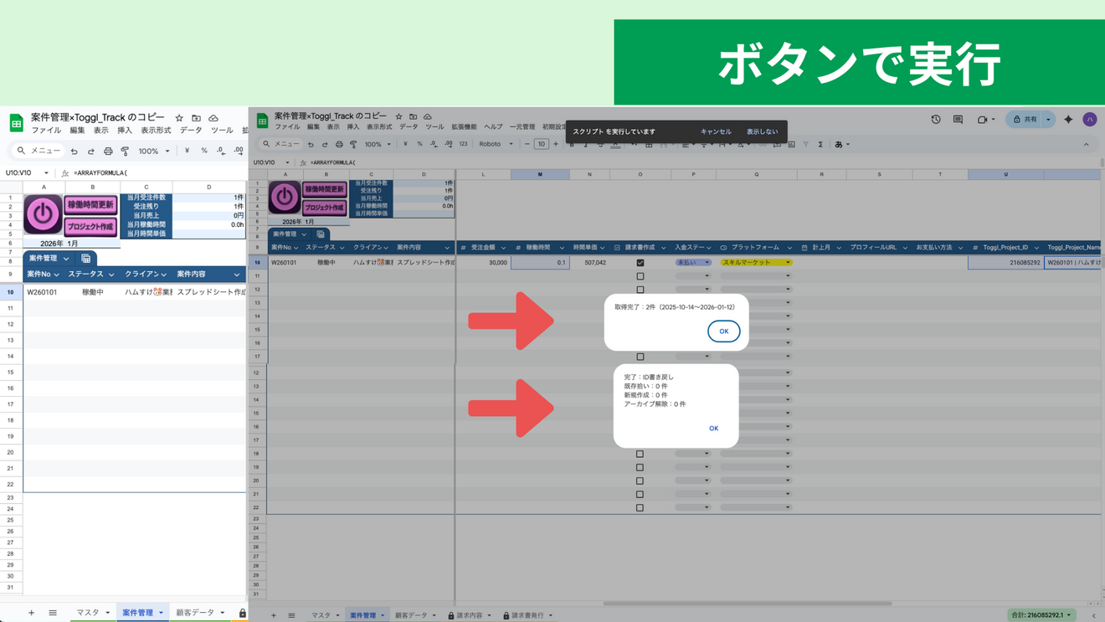Click the account avatar in right window

[x=1090, y=120]
